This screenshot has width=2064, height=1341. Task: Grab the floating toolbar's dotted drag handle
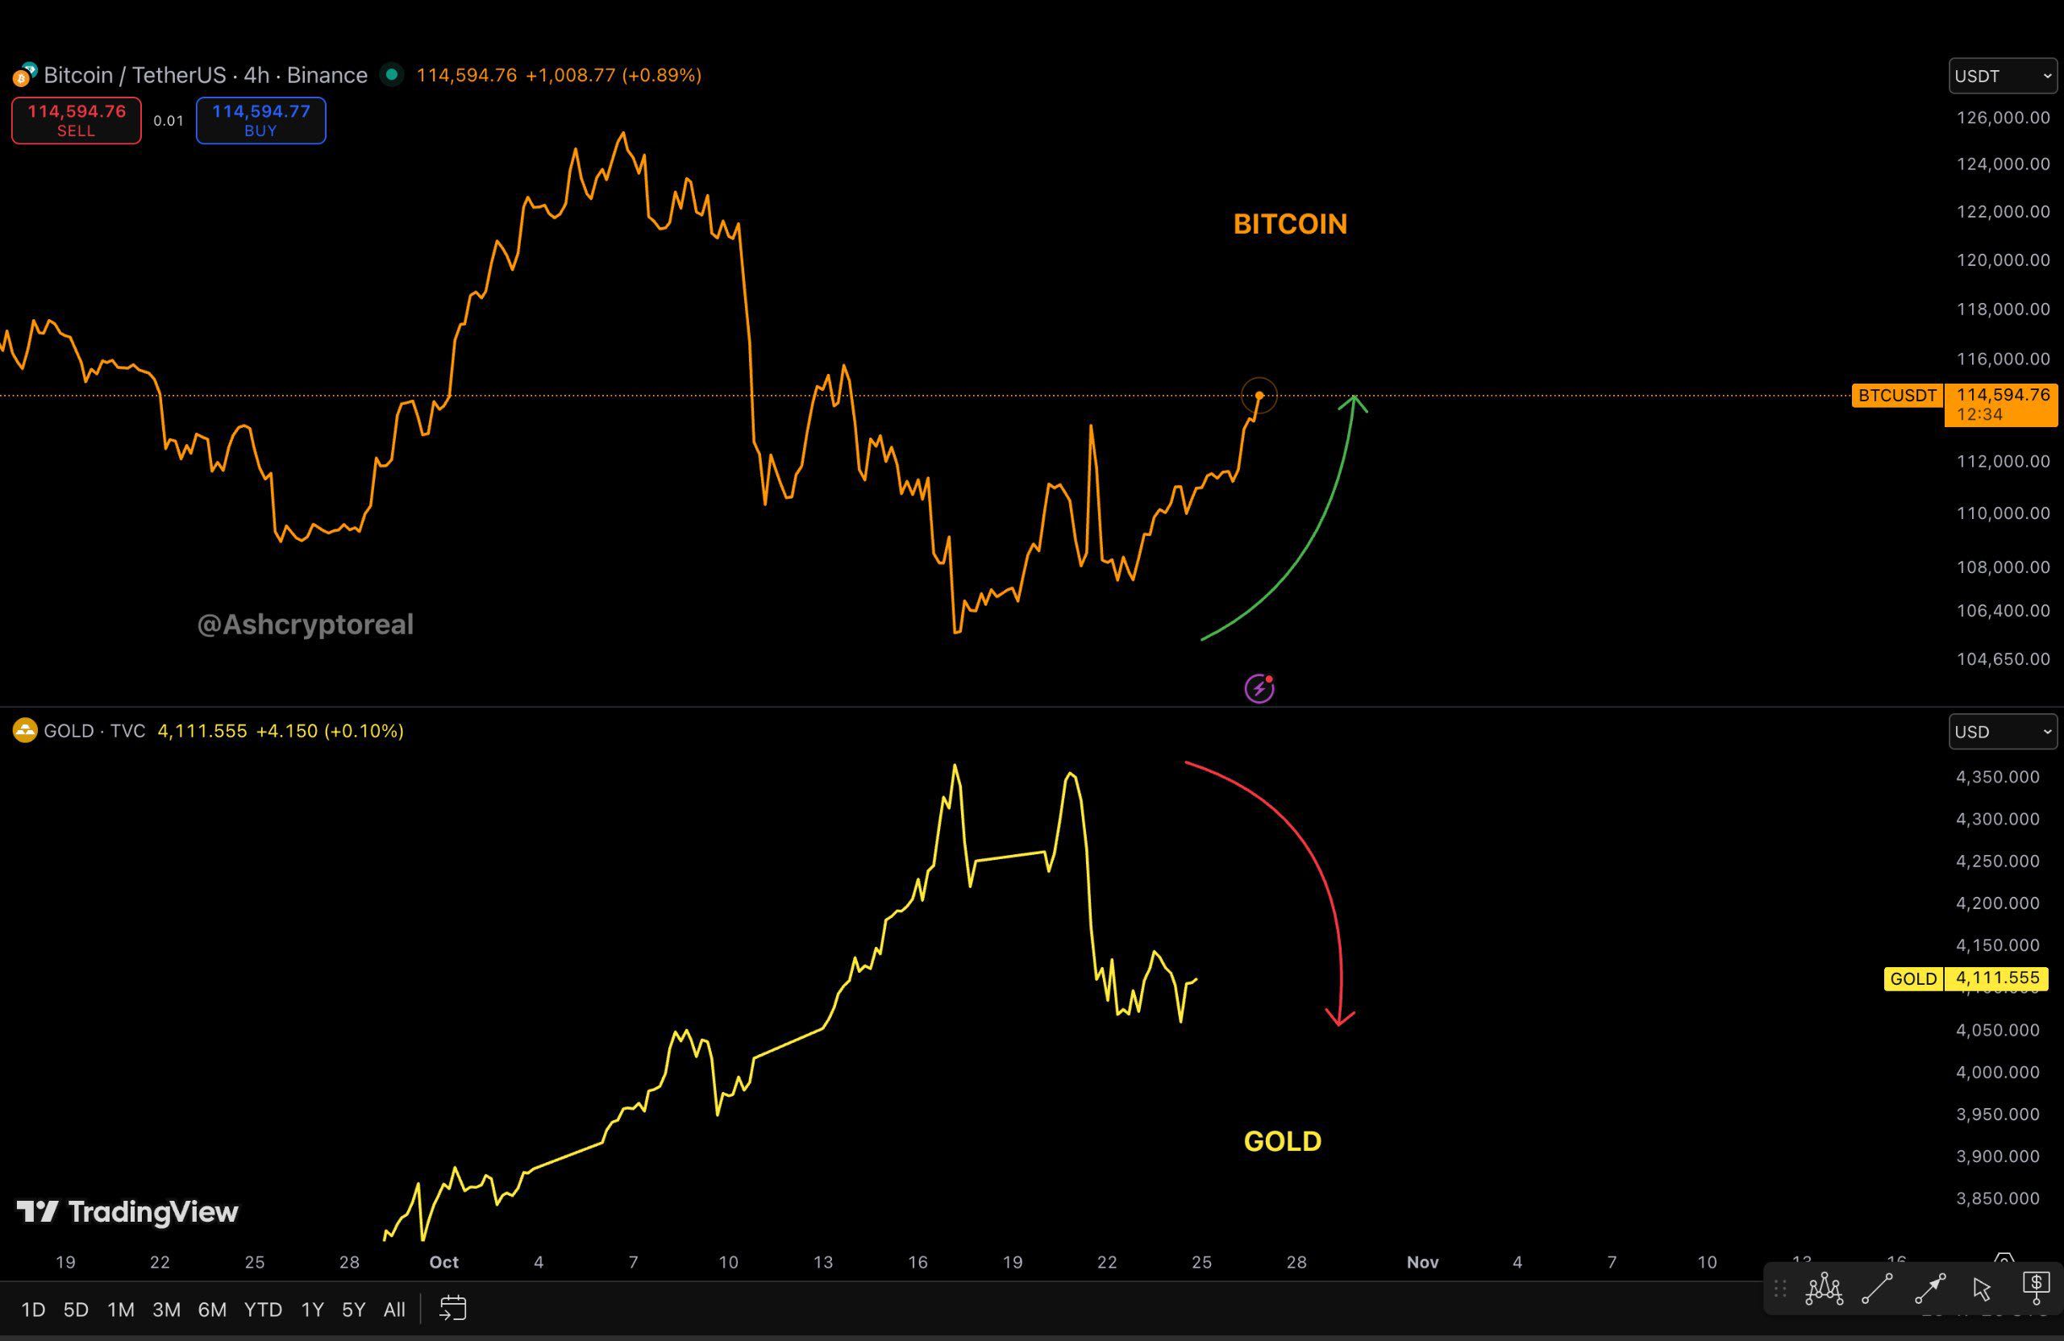click(x=1779, y=1289)
